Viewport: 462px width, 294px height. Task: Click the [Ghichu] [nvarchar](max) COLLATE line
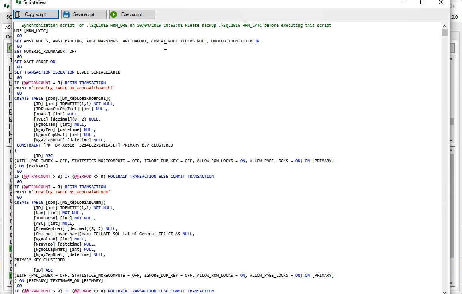[114, 234]
